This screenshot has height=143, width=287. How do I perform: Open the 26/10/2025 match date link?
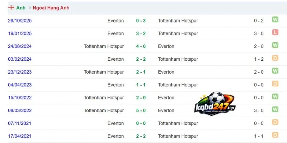tap(20, 21)
